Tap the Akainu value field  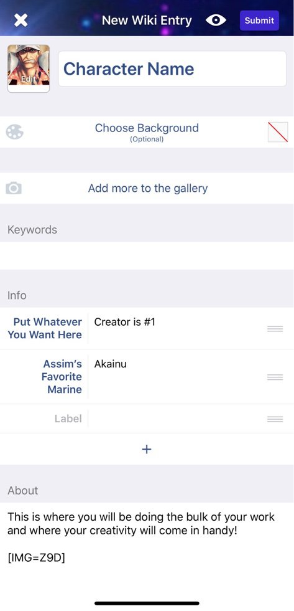click(111, 364)
